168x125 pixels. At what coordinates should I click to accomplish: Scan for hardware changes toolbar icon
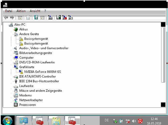50,17
